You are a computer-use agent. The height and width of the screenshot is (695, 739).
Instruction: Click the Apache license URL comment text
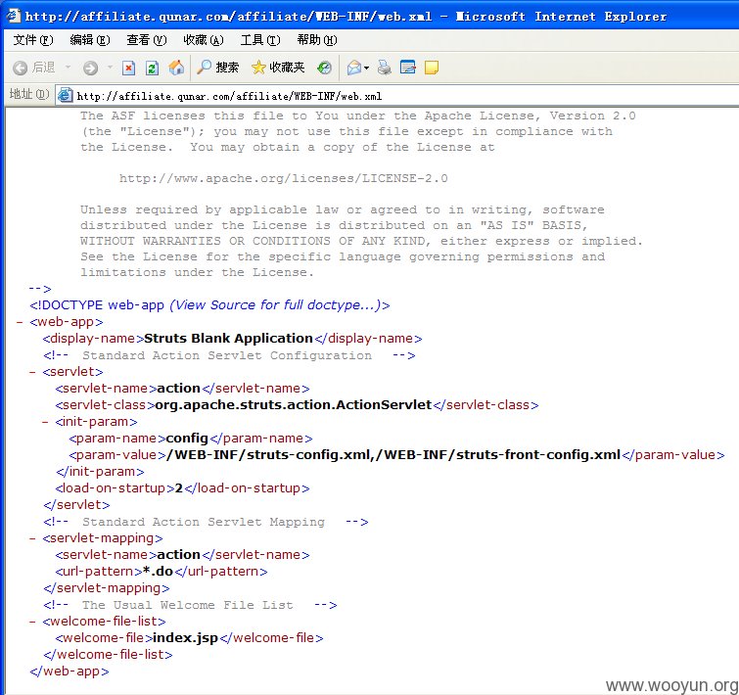[283, 178]
